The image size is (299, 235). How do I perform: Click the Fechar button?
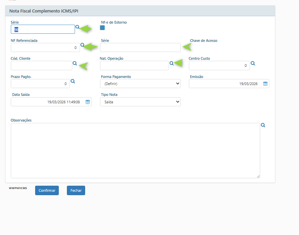[x=76, y=190]
